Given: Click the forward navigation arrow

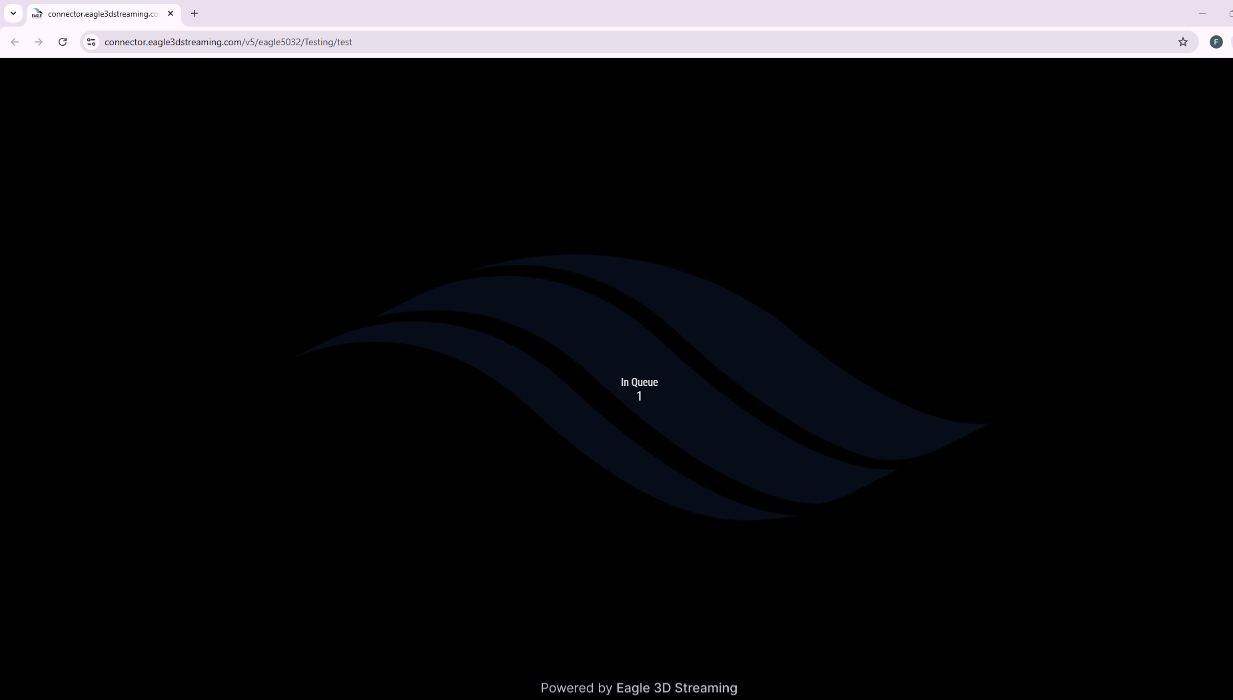Looking at the screenshot, I should click(x=39, y=41).
